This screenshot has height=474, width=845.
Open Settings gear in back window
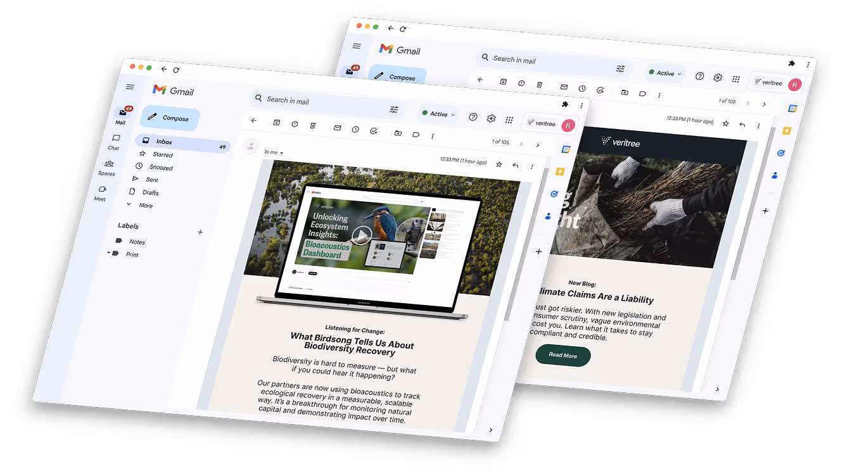click(718, 77)
